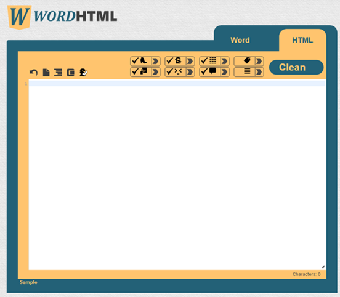Click the indent lines formatting icon

tap(58, 73)
